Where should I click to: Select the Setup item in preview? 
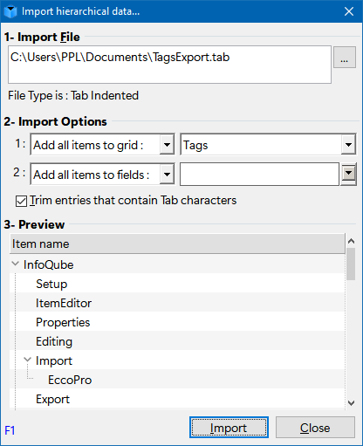51,284
